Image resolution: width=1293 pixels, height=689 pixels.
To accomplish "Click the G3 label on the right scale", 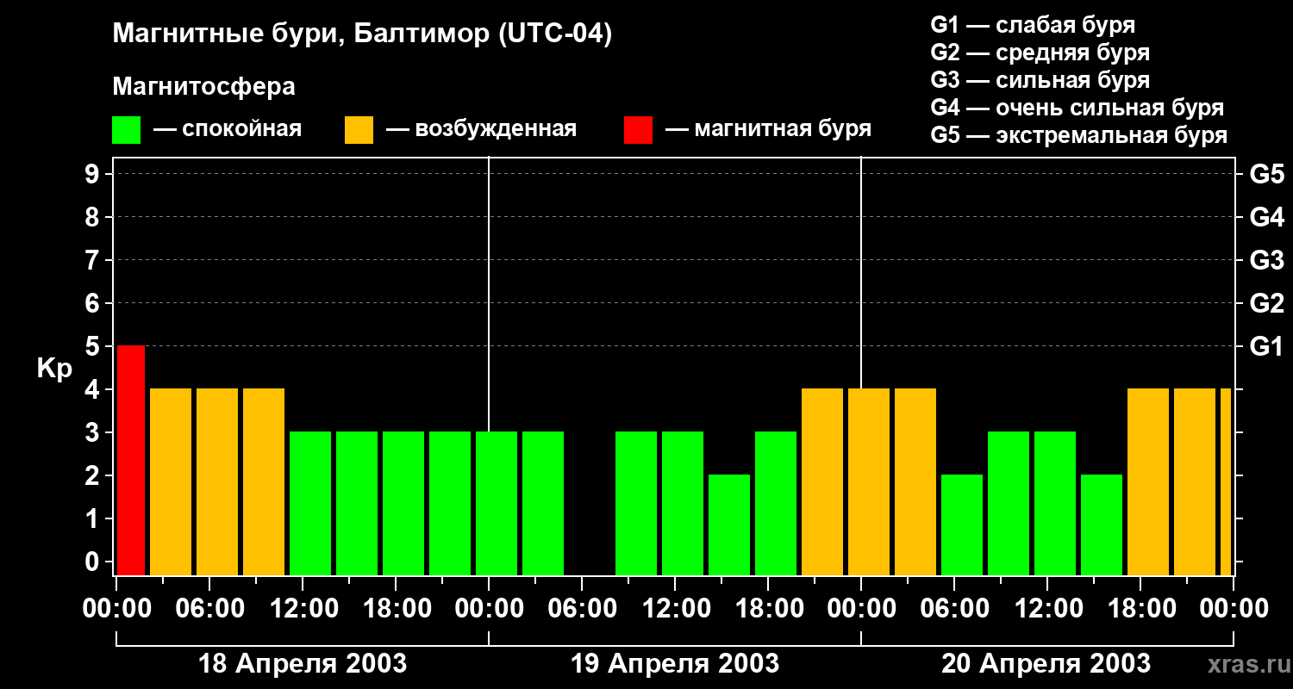I will click(x=1266, y=260).
